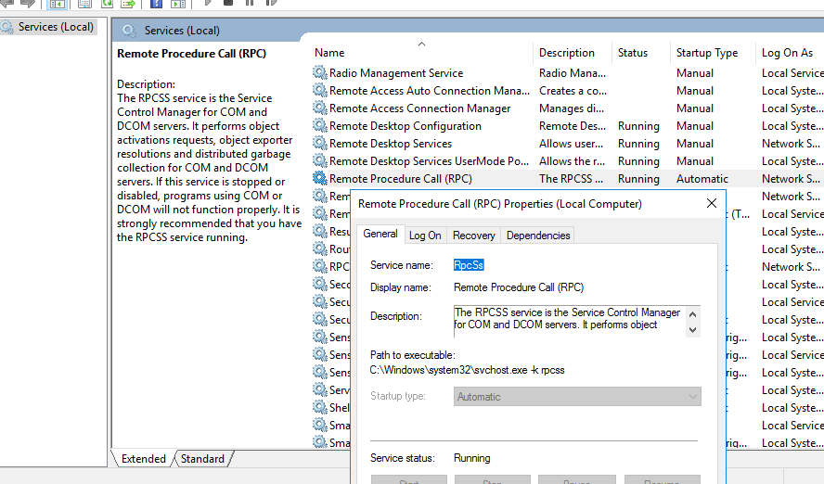
Task: Sort services by the Name column
Action: [329, 53]
